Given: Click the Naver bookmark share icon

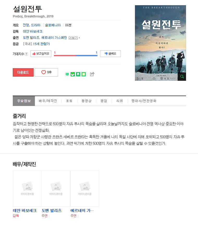Looking at the screenshot, I should [78, 74].
